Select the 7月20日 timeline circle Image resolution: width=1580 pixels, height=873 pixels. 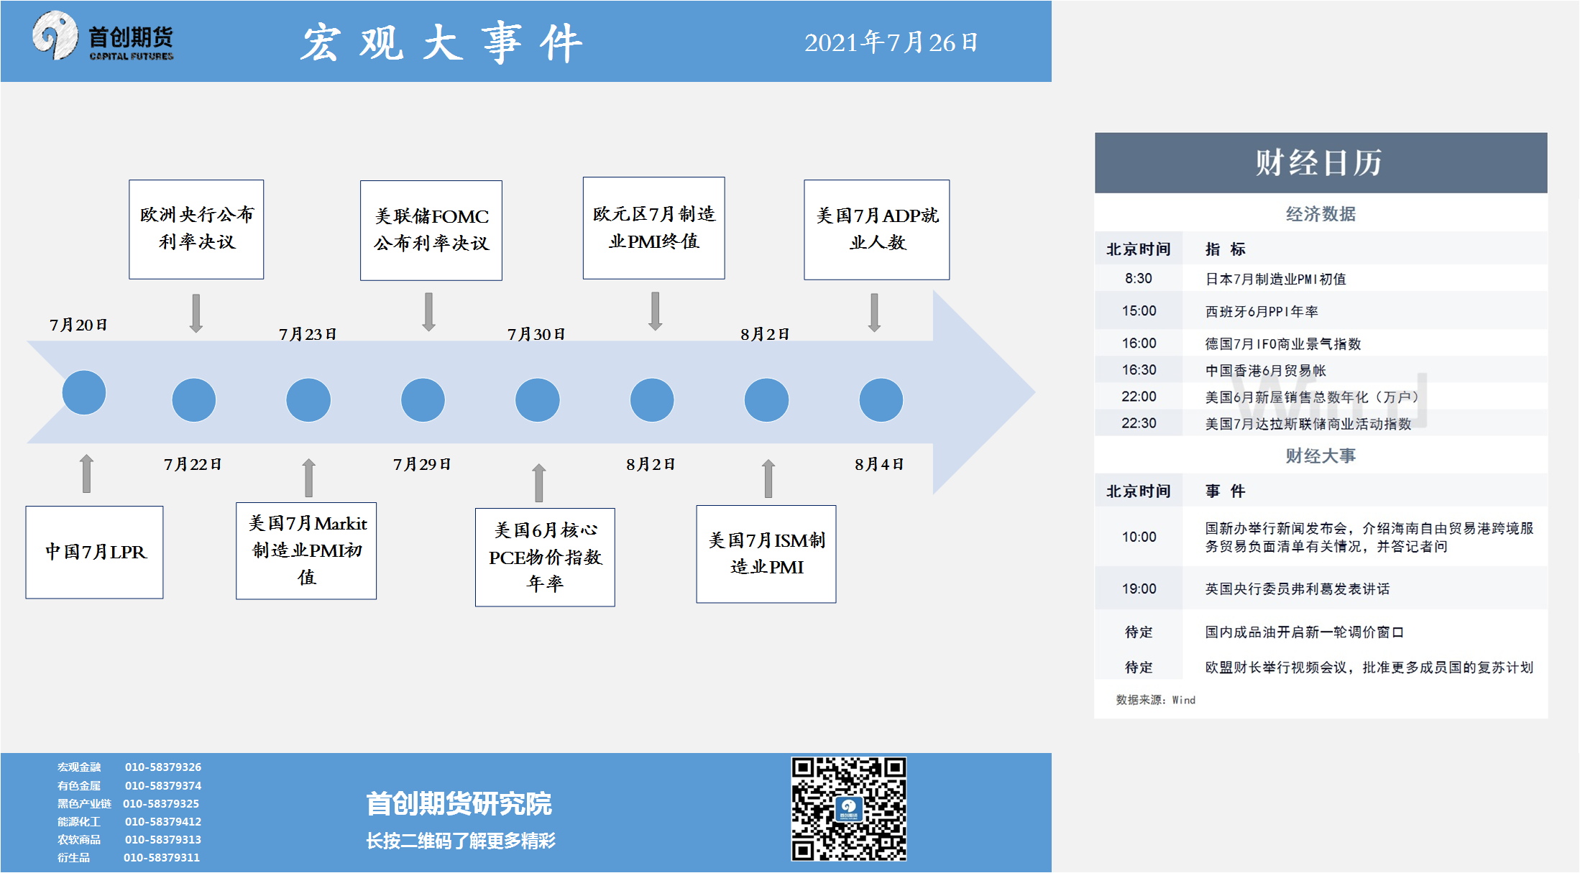[84, 392]
